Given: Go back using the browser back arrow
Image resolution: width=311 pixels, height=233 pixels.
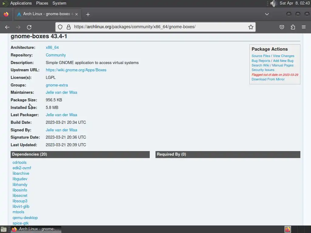Looking at the screenshot, I should pyautogui.click(x=7, y=27).
